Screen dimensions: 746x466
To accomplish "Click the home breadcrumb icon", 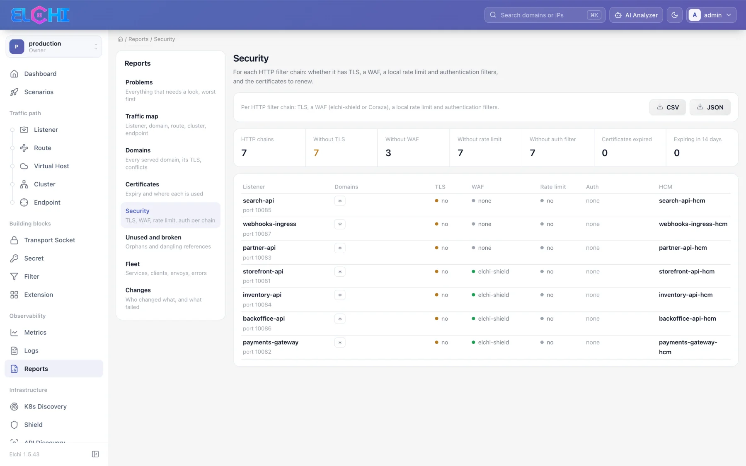I will click(x=120, y=39).
